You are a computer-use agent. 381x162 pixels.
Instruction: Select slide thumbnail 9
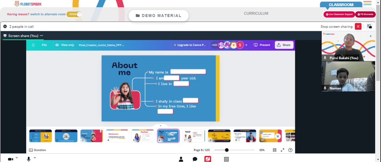[x=245, y=136]
